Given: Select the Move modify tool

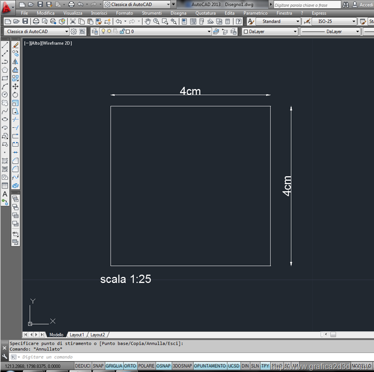Looking at the screenshot, I should coord(16,86).
